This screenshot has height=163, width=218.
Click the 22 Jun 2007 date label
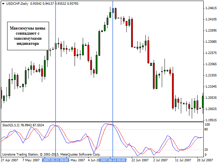pos(140,160)
